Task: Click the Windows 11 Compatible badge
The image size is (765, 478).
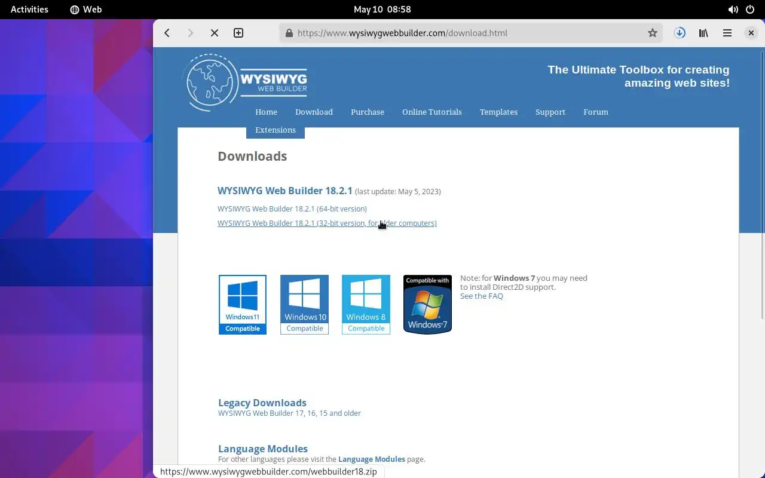Action: click(x=243, y=305)
